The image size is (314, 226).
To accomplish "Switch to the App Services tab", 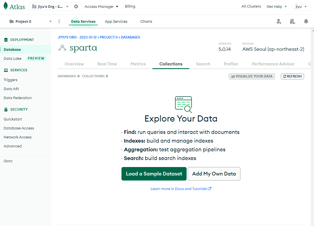I will pos(116,22).
